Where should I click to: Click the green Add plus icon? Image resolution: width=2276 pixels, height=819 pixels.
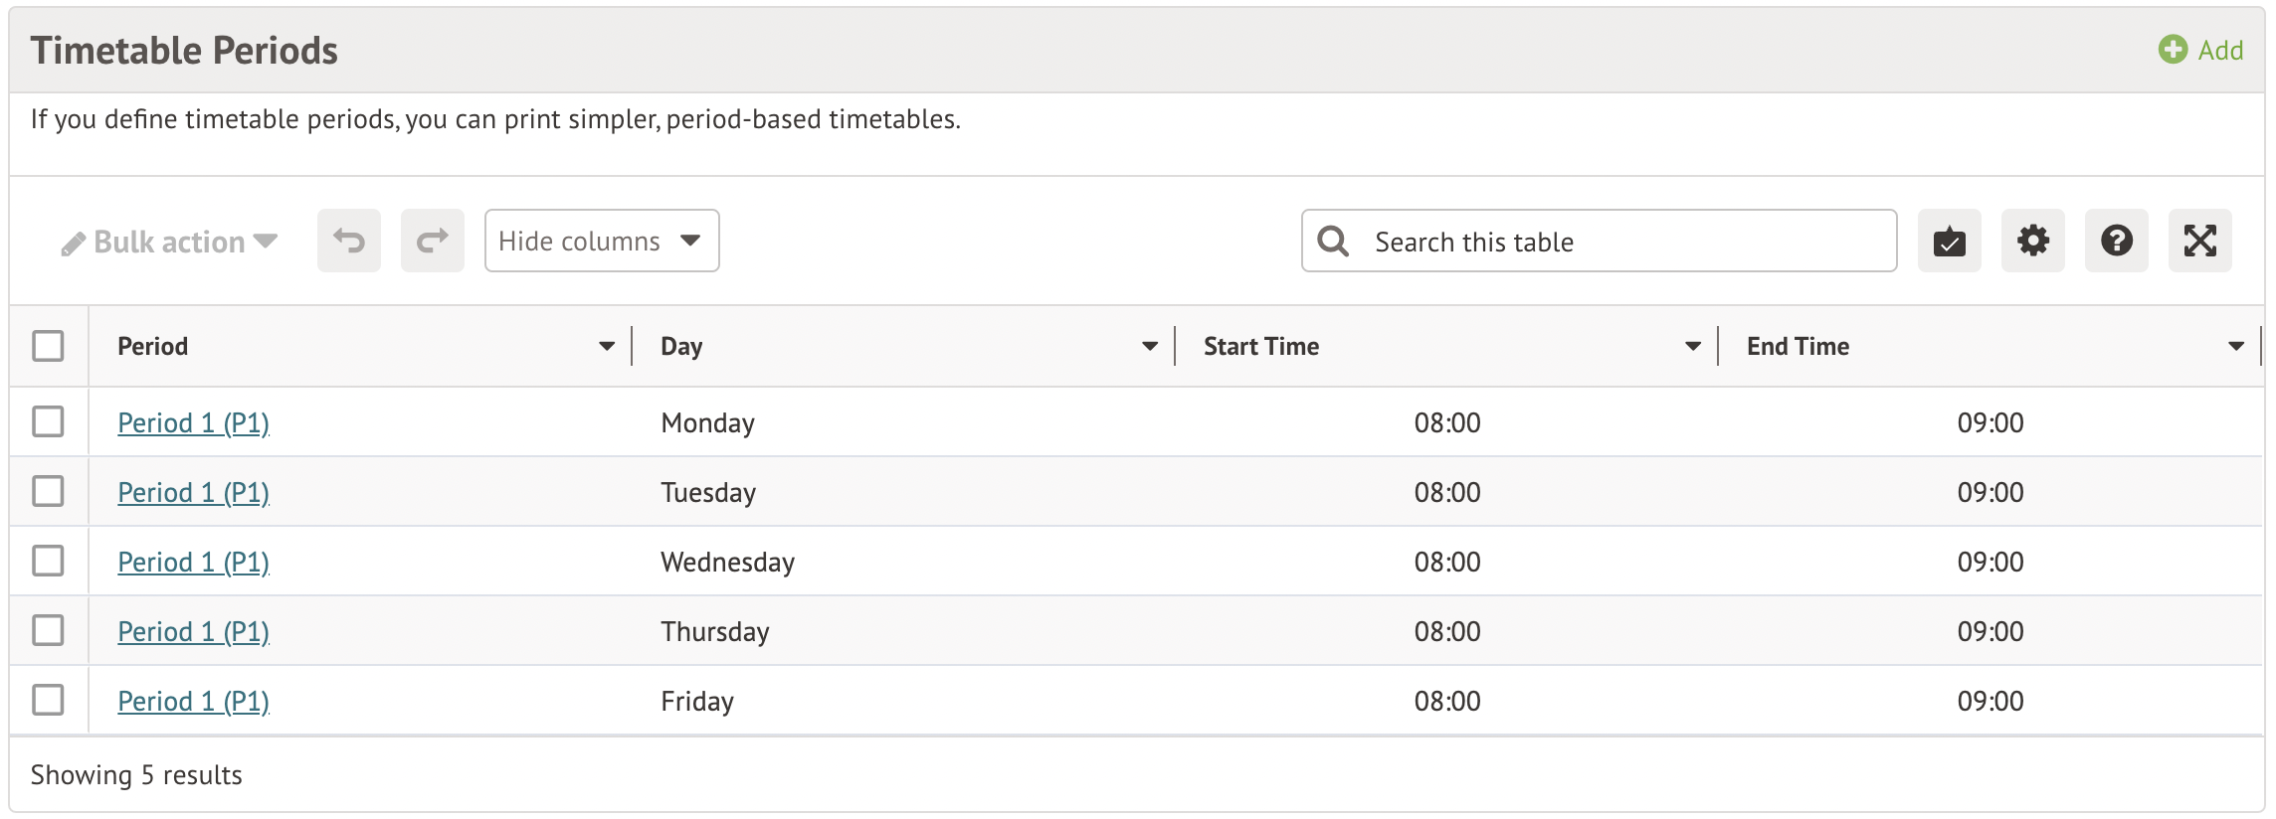2173,50
